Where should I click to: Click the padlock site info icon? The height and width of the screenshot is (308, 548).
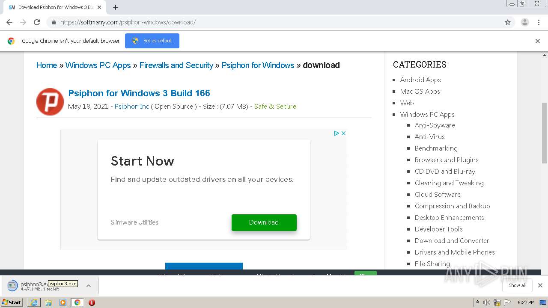[x=54, y=22]
